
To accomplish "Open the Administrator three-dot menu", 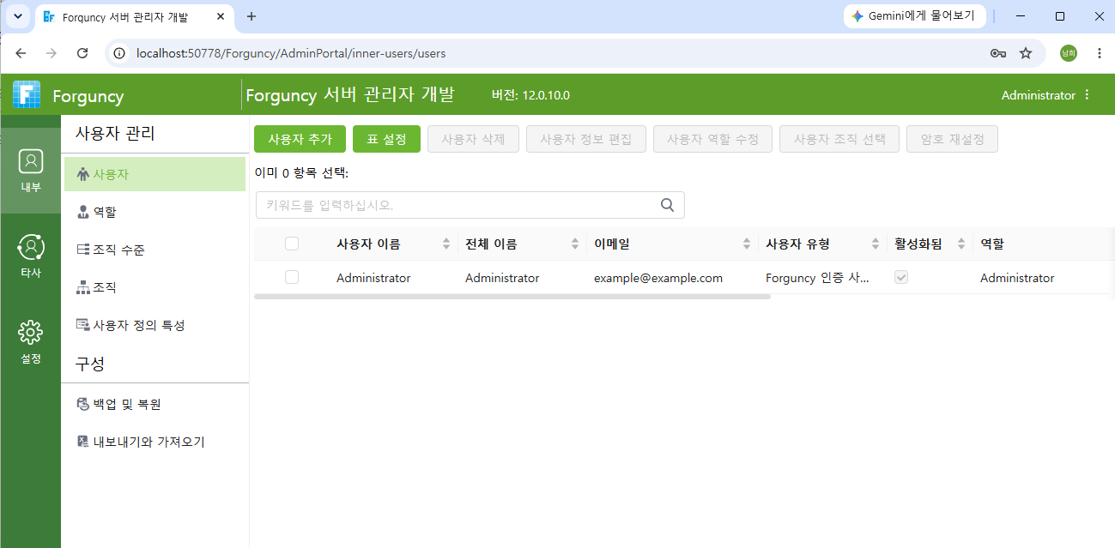I will click(1088, 95).
